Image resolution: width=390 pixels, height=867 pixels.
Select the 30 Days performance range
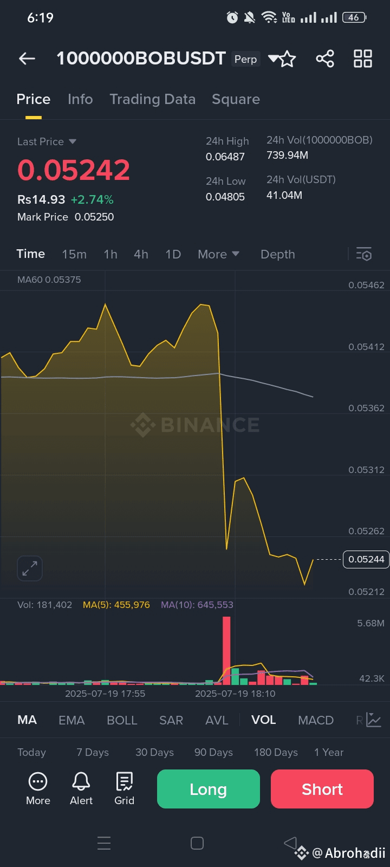154,752
